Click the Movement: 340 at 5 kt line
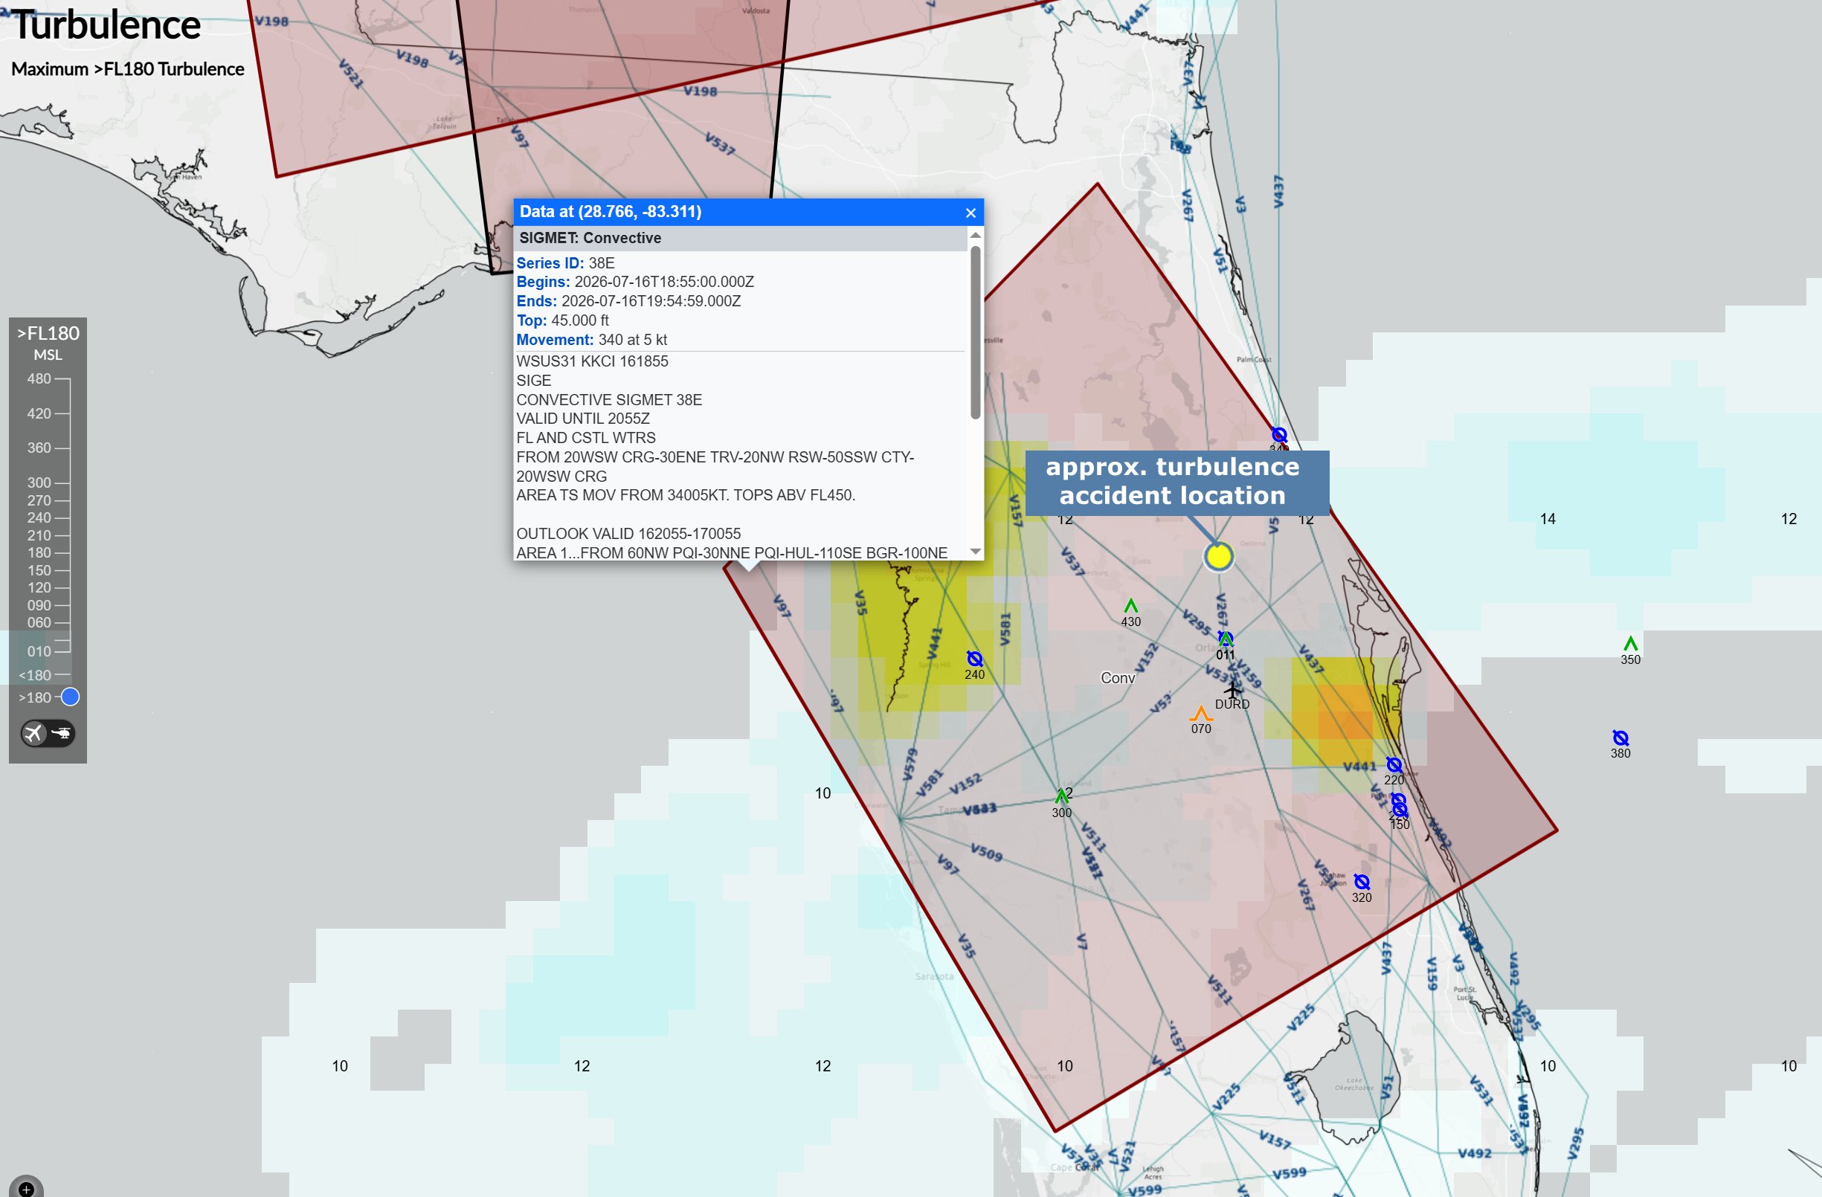 592,339
